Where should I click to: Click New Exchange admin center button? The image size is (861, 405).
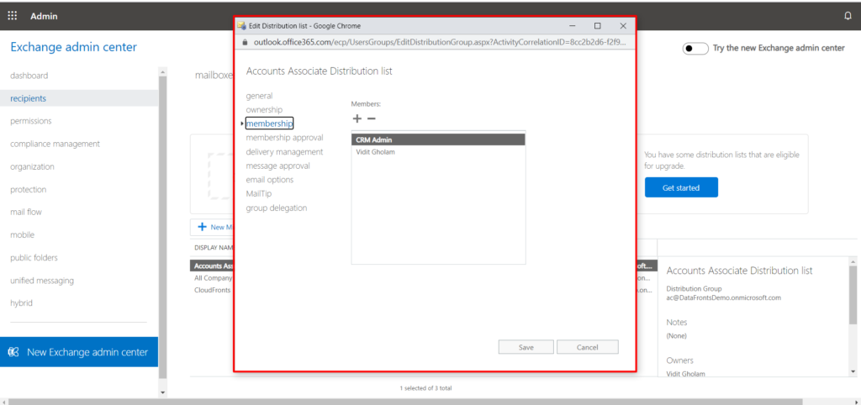pos(79,352)
